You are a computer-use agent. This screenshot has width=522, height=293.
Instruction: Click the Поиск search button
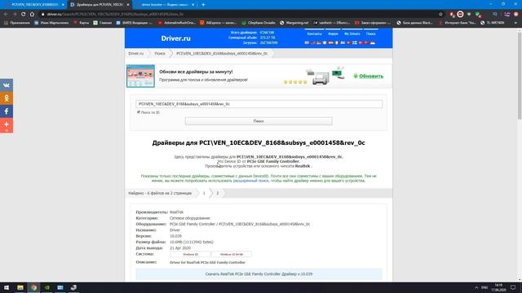point(259,121)
